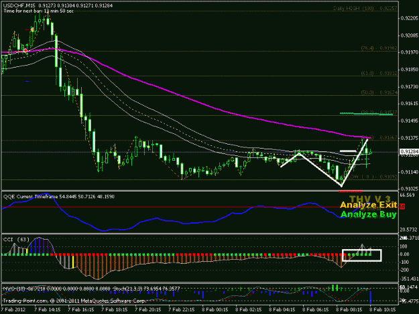
Task: Click the green 'Analyze Buy' label
Action: 368,214
